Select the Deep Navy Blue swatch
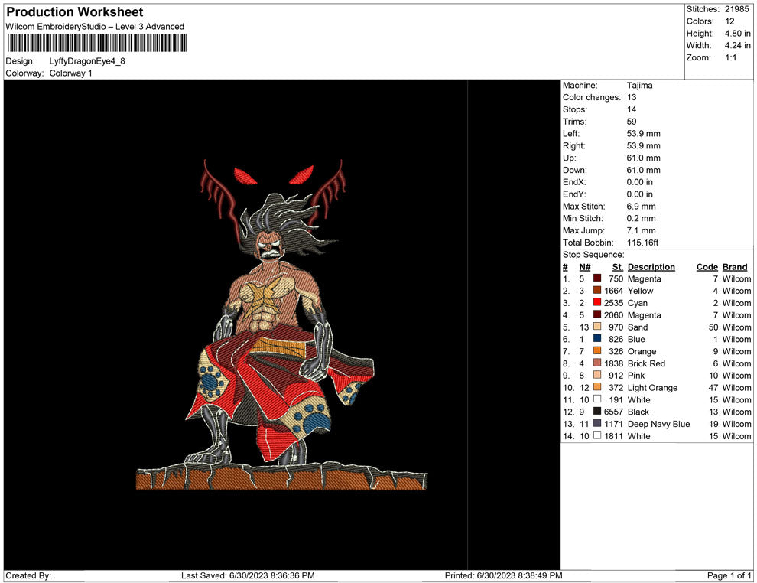757x583 pixels. pos(597,423)
